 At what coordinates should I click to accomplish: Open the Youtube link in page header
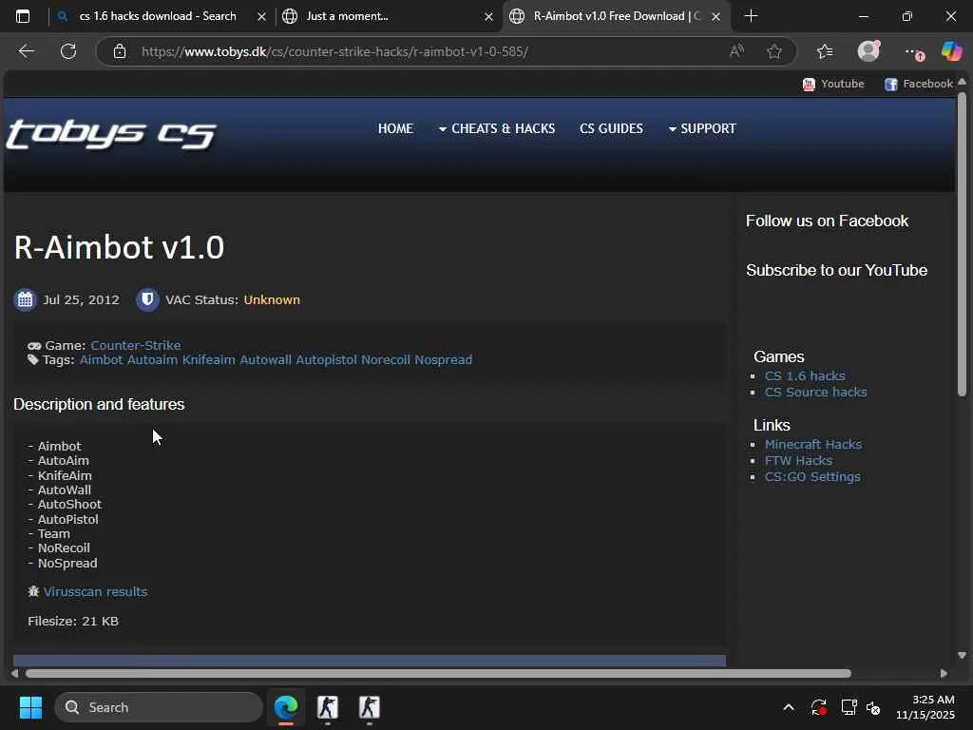833,84
